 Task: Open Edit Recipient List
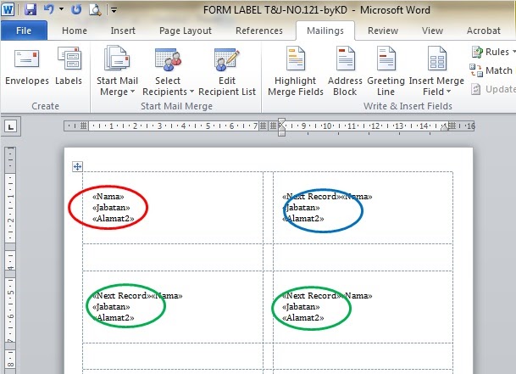227,71
